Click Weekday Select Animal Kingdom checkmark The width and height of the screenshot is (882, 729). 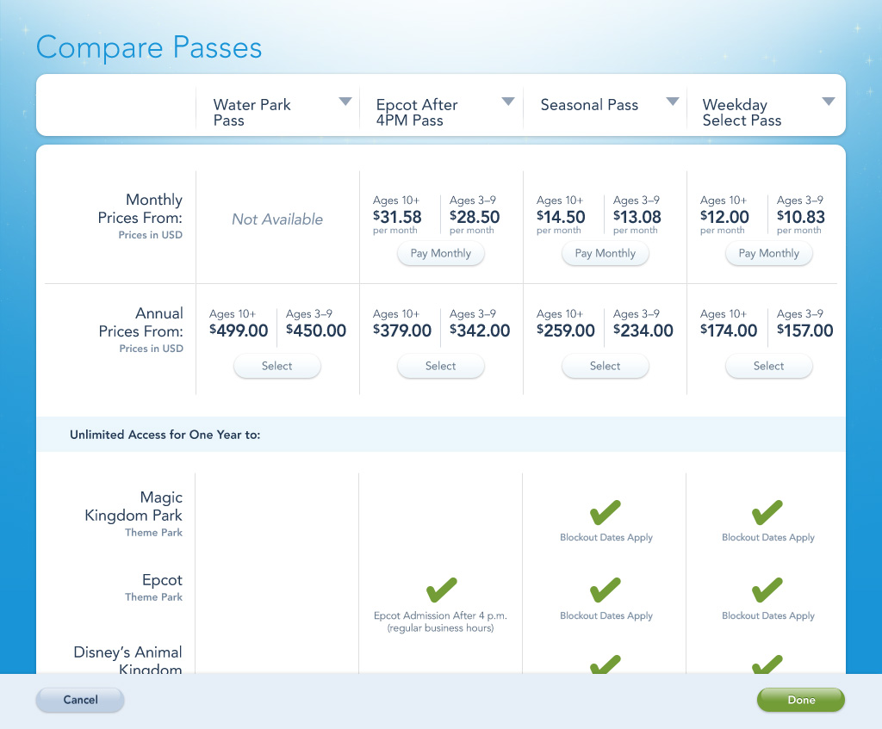click(x=767, y=665)
